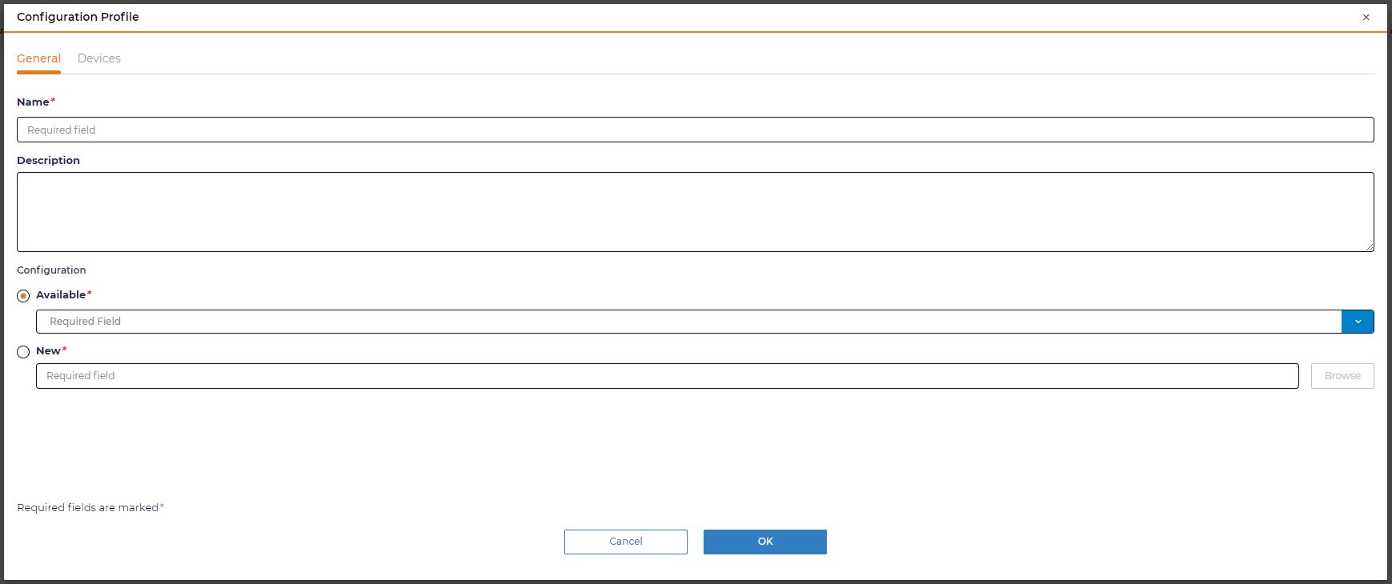The image size is (1392, 584).
Task: Click the 'Description' field label
Action: [x=48, y=161]
